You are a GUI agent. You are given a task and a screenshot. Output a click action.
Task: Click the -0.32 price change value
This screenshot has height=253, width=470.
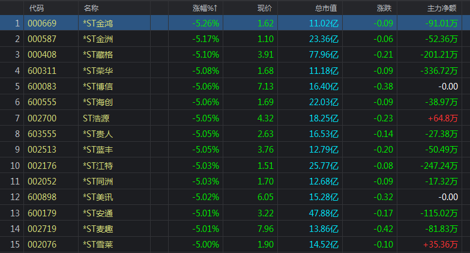point(383,197)
